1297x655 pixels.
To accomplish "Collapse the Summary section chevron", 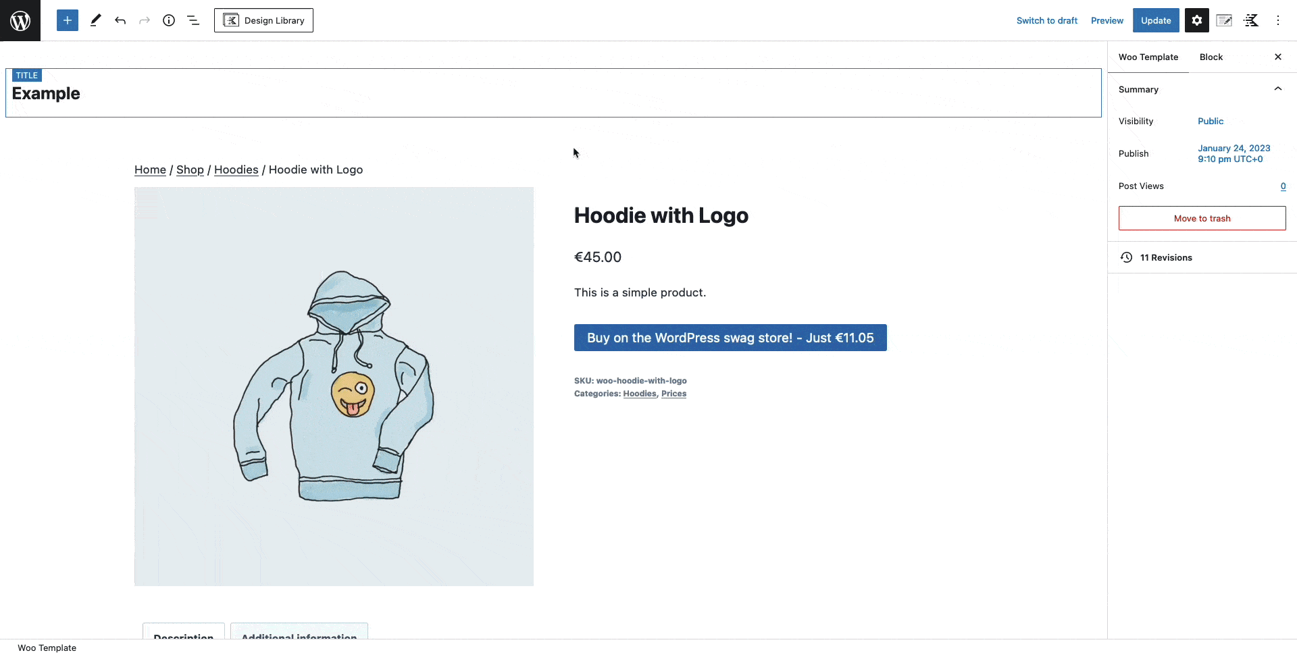I will pyautogui.click(x=1278, y=88).
